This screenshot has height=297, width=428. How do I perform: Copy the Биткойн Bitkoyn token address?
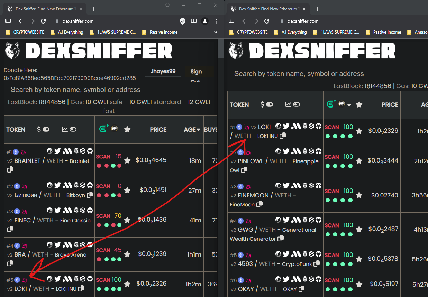pyautogui.click(x=90, y=195)
